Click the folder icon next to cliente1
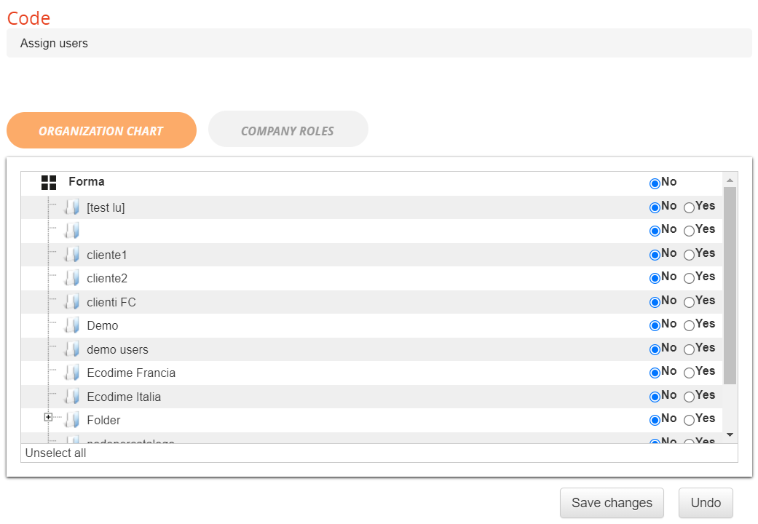 point(71,255)
